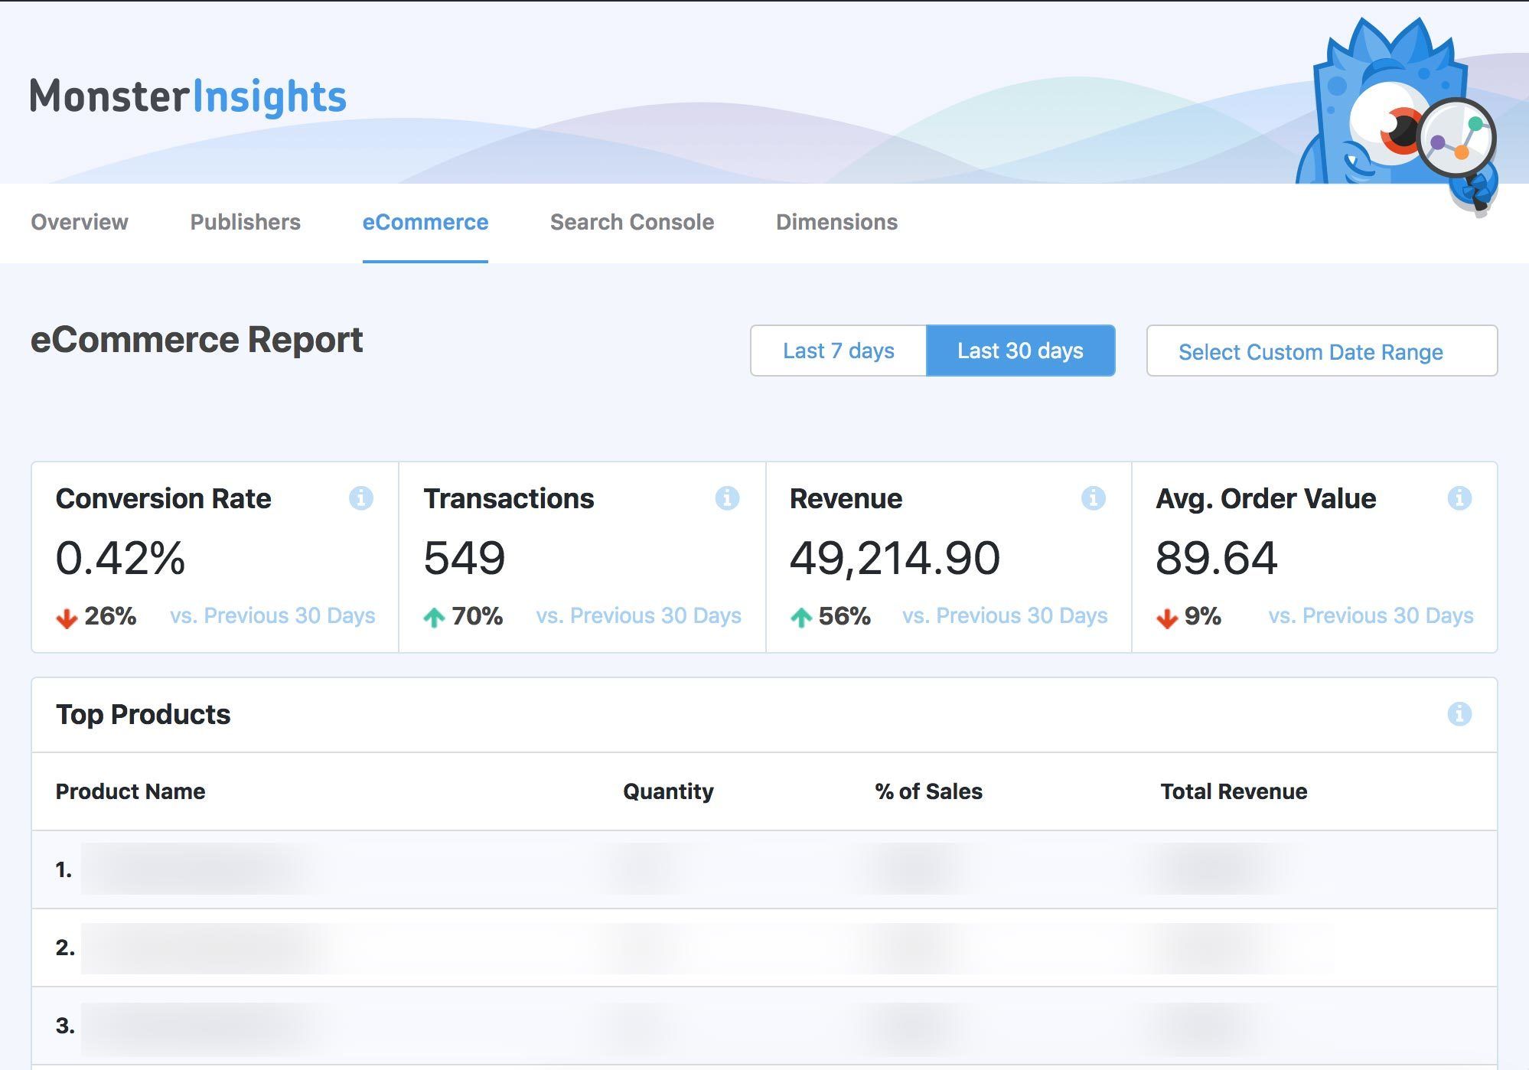
Task: Click the Transactions info icon
Action: [727, 498]
